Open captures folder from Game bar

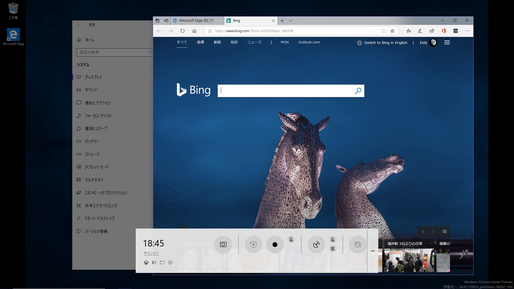[x=162, y=263]
